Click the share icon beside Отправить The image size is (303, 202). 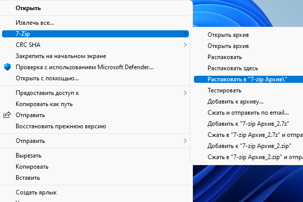click(x=7, y=115)
